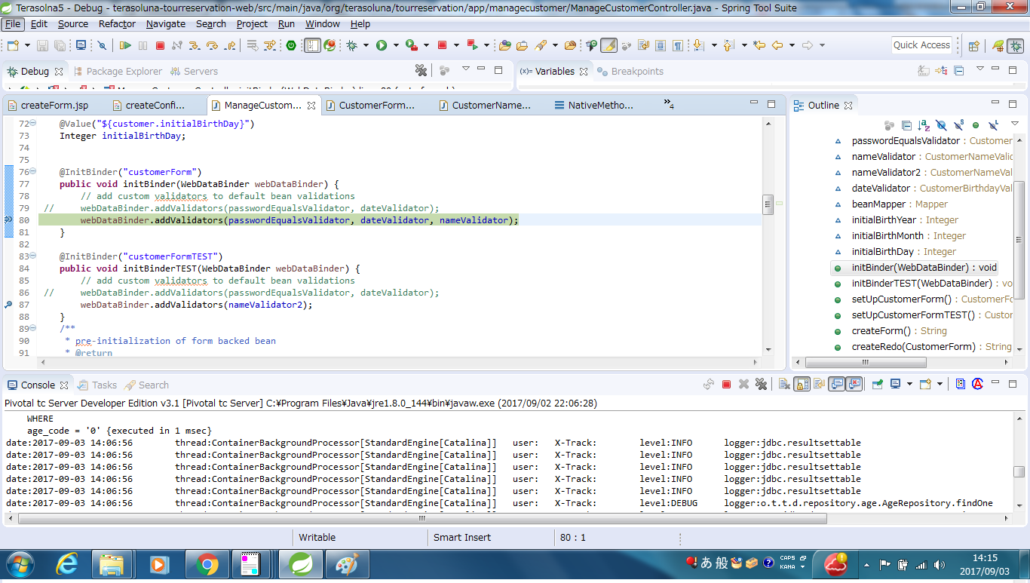The height and width of the screenshot is (583, 1030).
Task: Collapse the initBinder method fold at line 76
Action: tap(32, 171)
